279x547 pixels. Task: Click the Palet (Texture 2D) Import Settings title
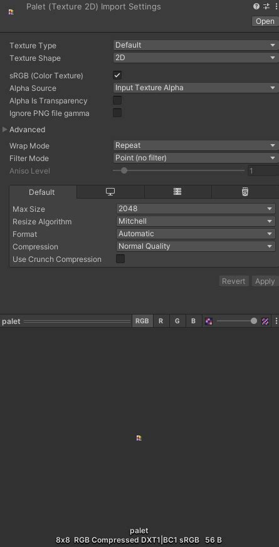point(93,7)
